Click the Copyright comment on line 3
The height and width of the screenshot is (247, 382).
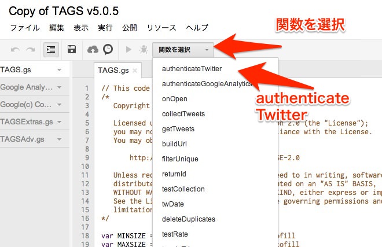[131, 106]
